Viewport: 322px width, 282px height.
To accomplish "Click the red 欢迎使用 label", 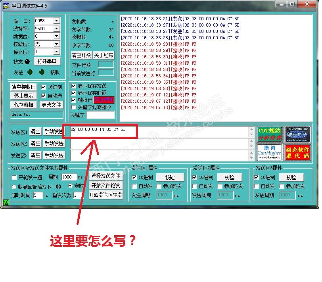I will (104, 100).
